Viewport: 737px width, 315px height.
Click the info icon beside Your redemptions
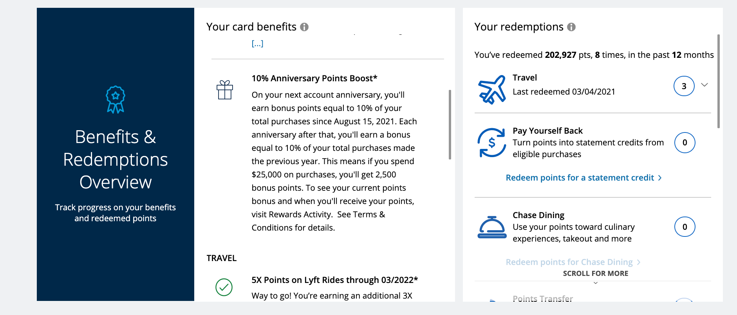point(571,27)
